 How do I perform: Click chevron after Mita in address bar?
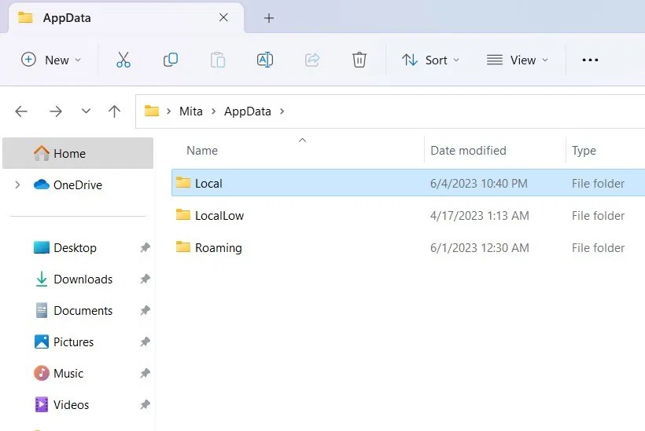(x=213, y=111)
